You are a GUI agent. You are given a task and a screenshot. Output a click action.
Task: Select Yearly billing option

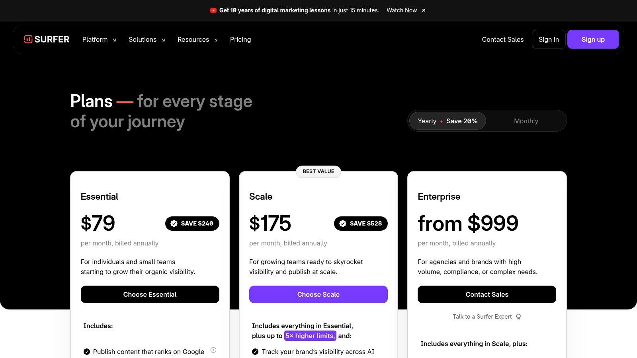(447, 121)
